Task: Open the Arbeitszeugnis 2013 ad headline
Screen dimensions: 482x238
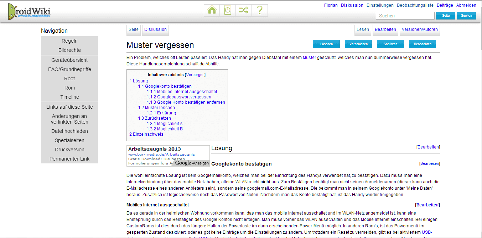Action: pos(155,149)
